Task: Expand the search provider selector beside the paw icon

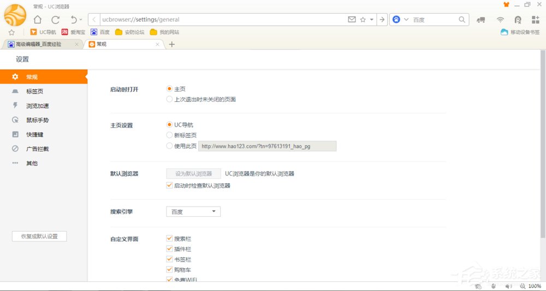Action: tap(406, 20)
